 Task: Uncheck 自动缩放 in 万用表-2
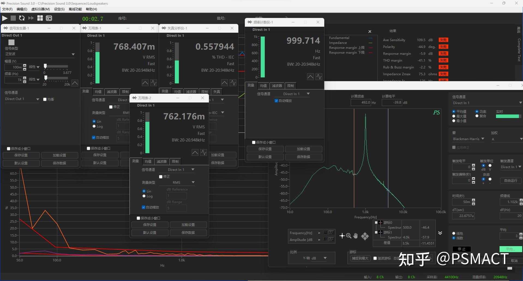point(144,207)
